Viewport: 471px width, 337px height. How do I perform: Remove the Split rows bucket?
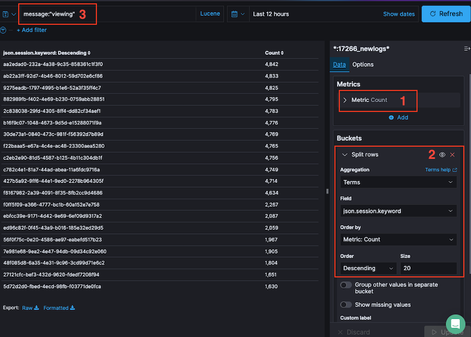point(452,154)
